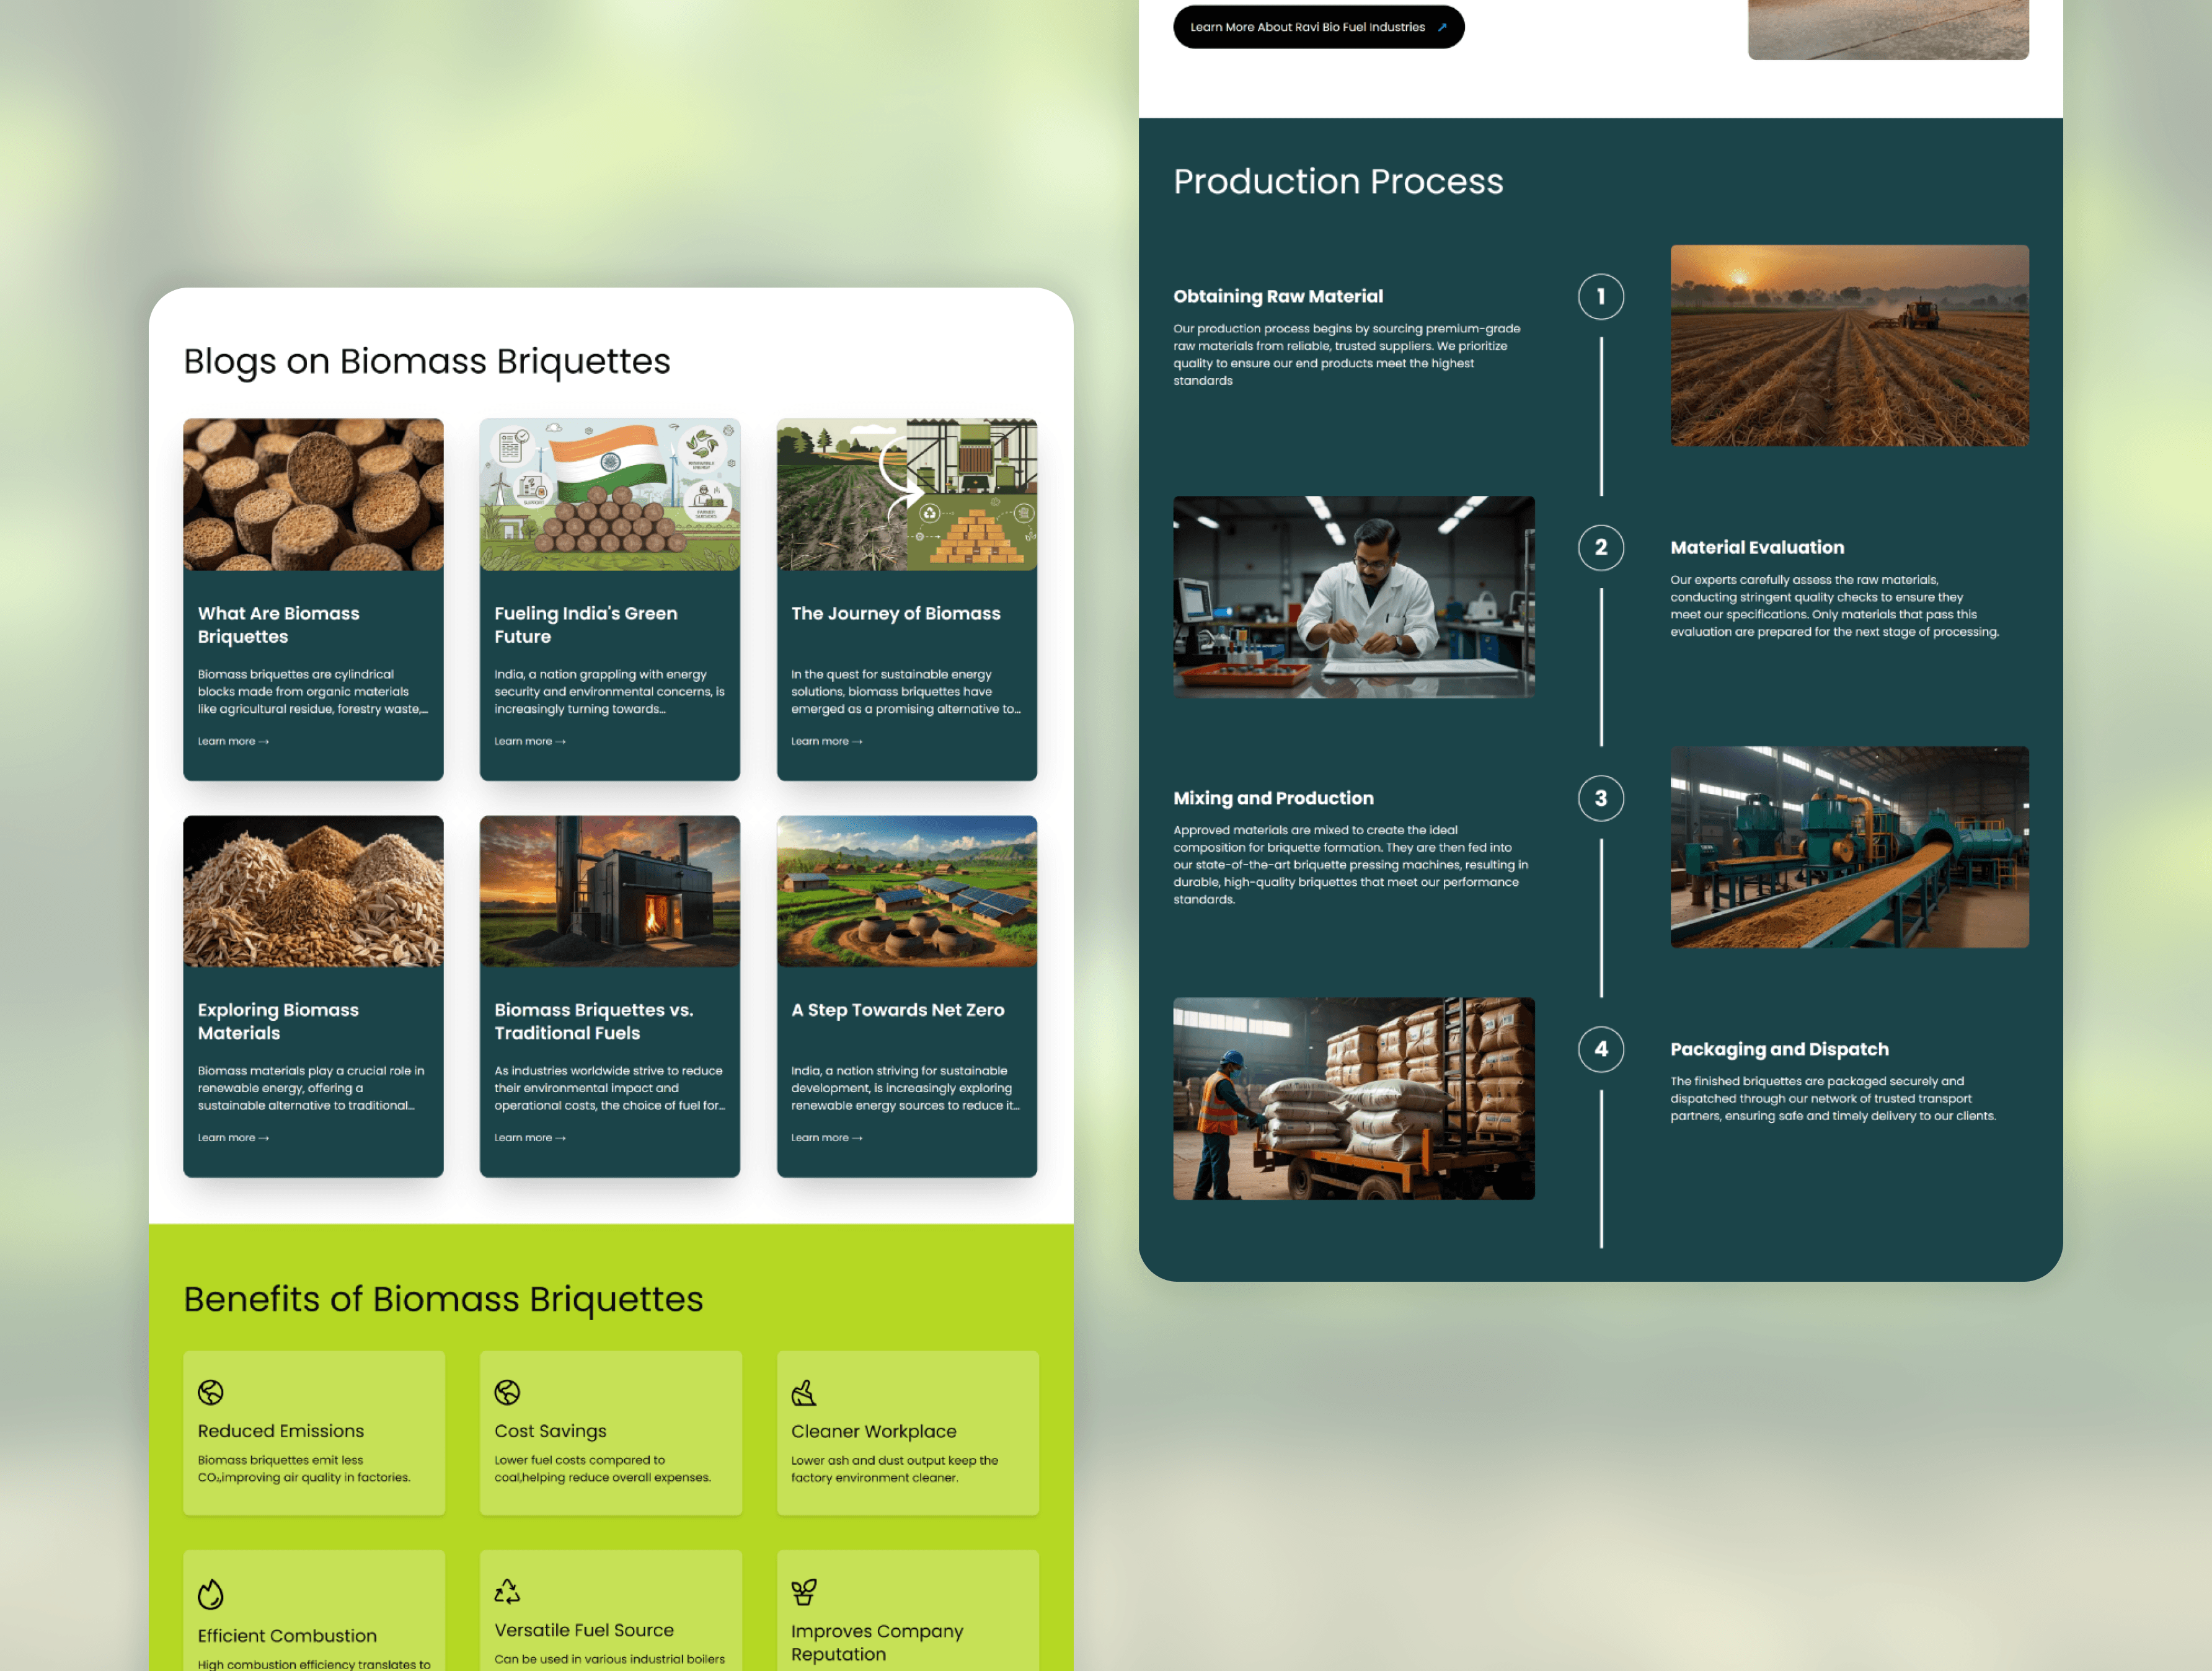
Task: Open Learn more under Fueling India's Green Future
Action: click(530, 741)
